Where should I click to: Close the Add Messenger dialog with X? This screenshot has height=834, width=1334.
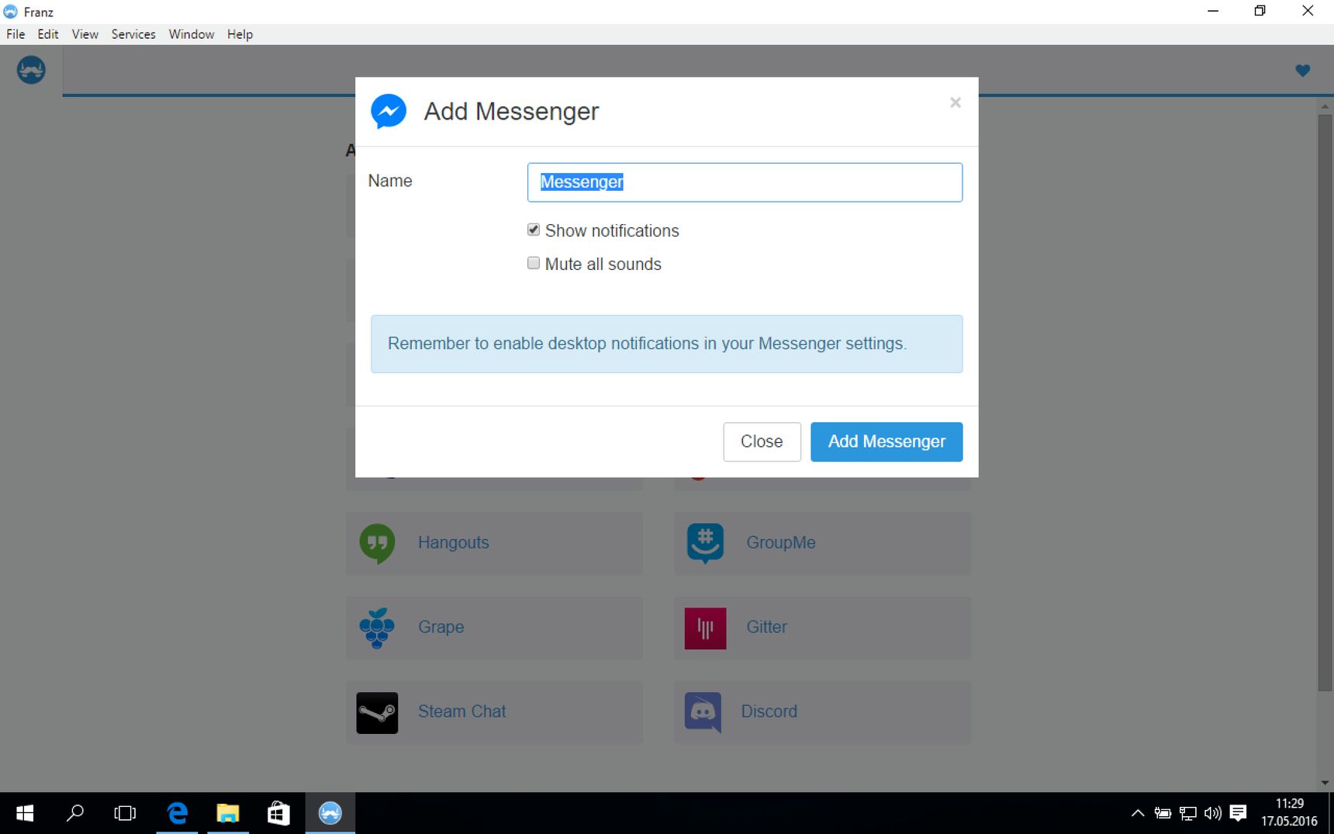pos(956,102)
